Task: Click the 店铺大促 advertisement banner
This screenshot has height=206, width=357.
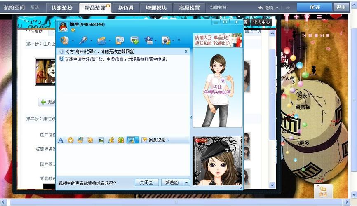Action: [217, 40]
